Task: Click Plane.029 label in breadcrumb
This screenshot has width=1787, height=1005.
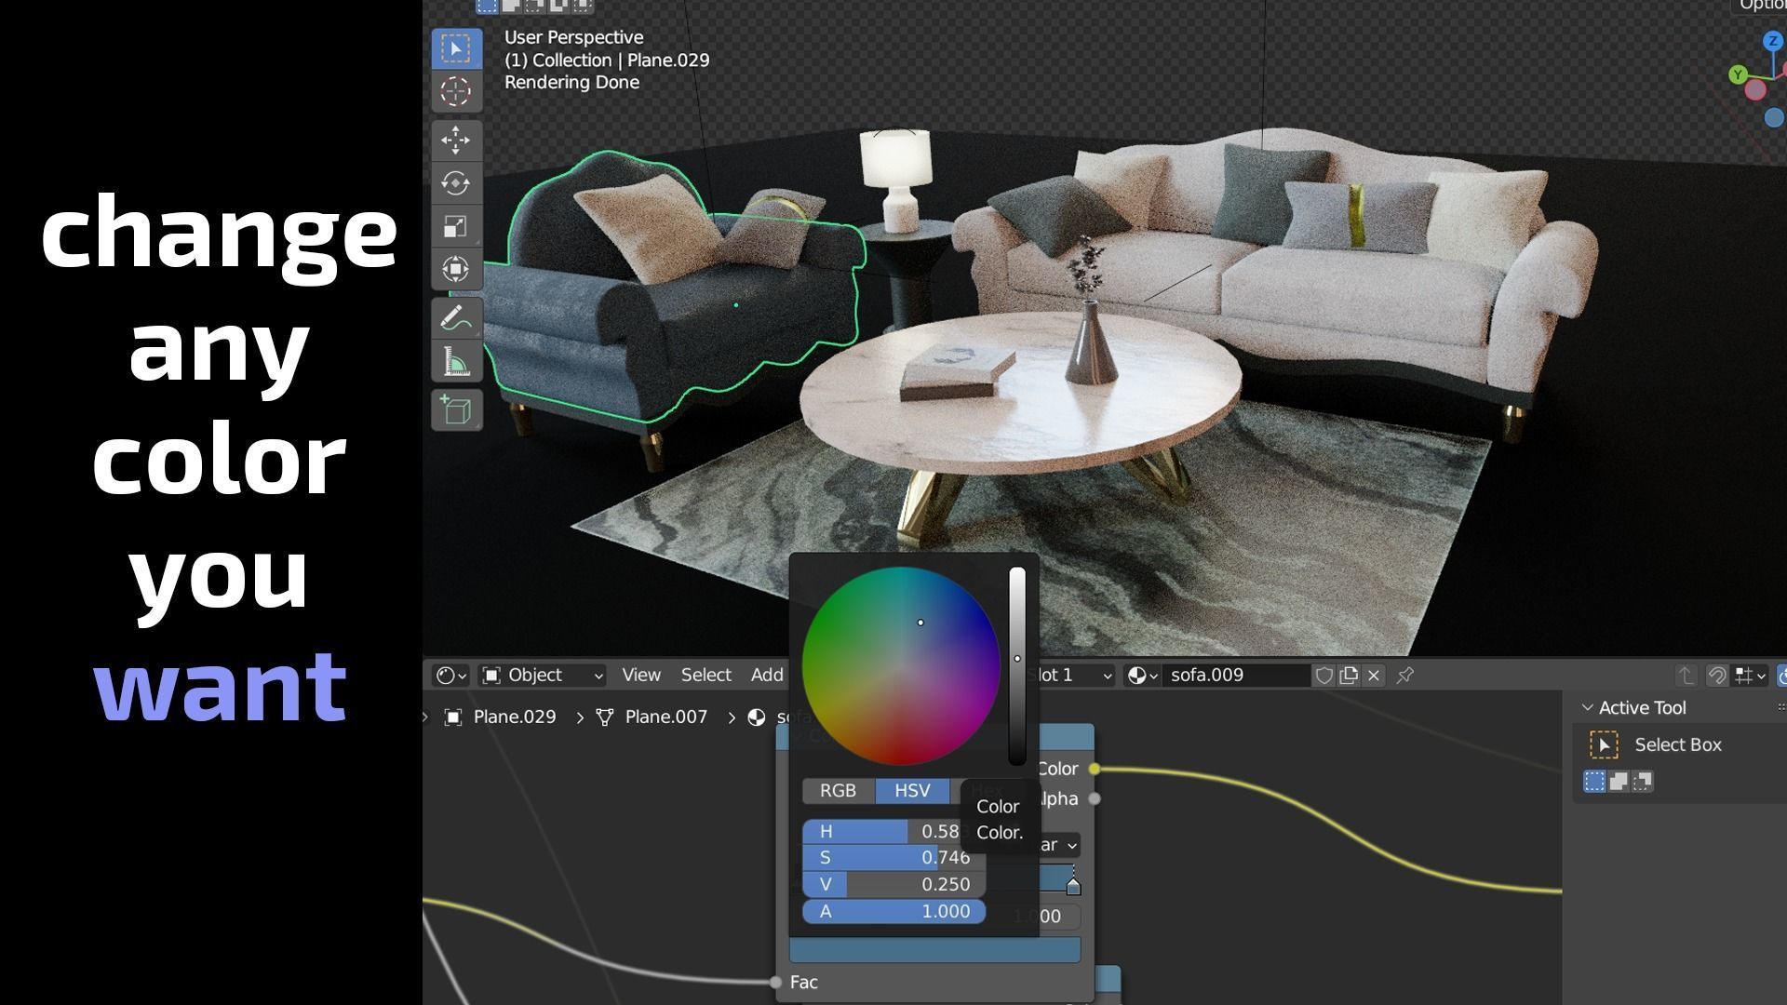Action: tap(515, 717)
